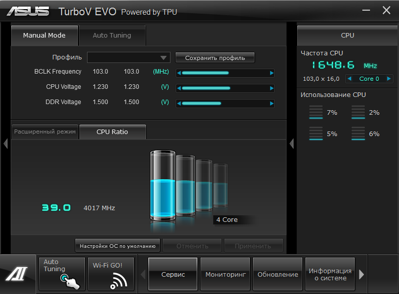399x294 pixels.
Task: Click the Отменить button
Action: point(192,246)
